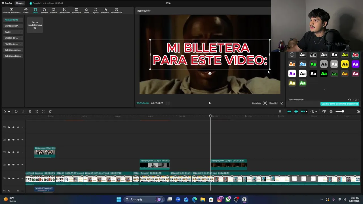Expand the Plantilla de texto category
The image size is (363, 204).
(13, 44)
